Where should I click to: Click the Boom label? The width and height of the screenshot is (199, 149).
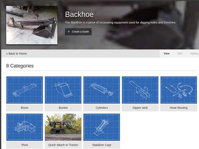[25, 108]
